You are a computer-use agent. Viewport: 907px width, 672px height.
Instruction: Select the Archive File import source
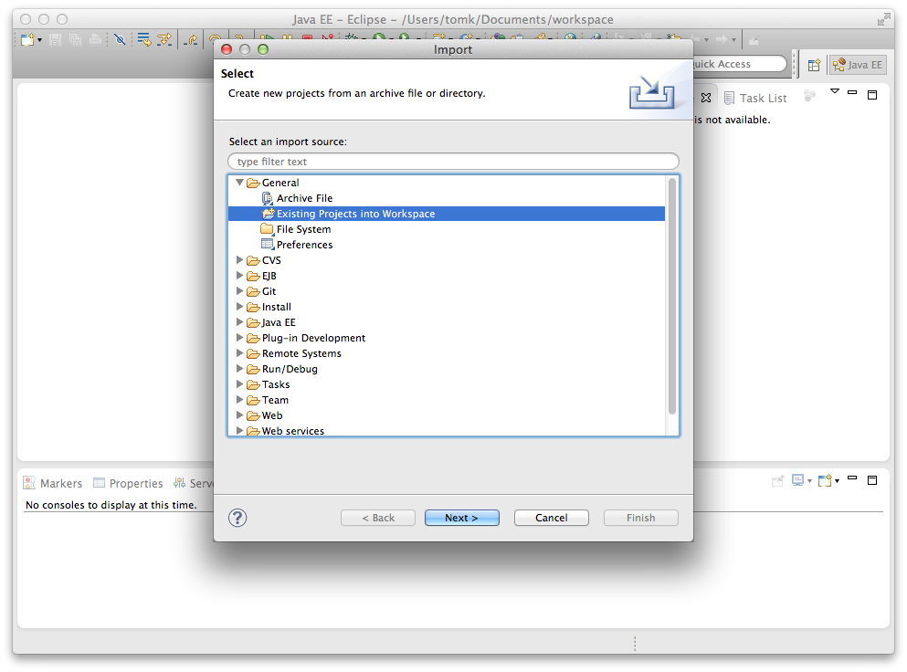tap(304, 198)
